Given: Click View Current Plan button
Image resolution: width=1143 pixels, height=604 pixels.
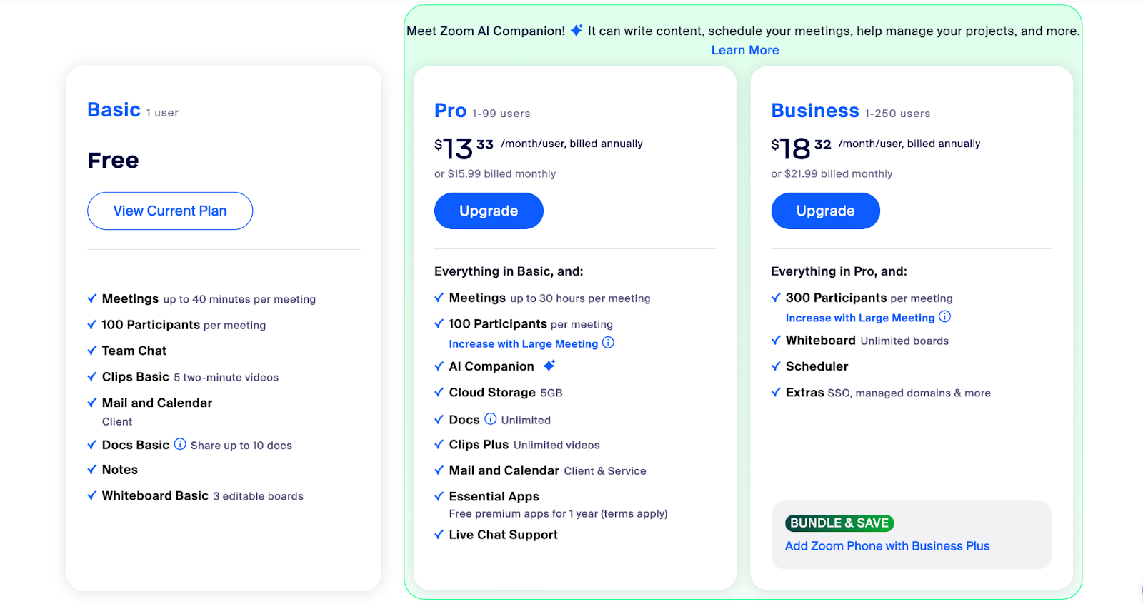Looking at the screenshot, I should (170, 211).
